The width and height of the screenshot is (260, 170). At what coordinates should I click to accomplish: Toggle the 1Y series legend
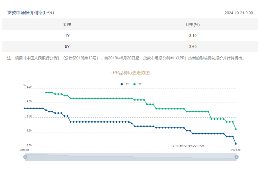(x=124, y=84)
